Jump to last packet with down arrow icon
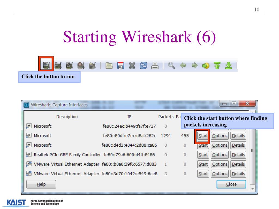 [229, 66]
